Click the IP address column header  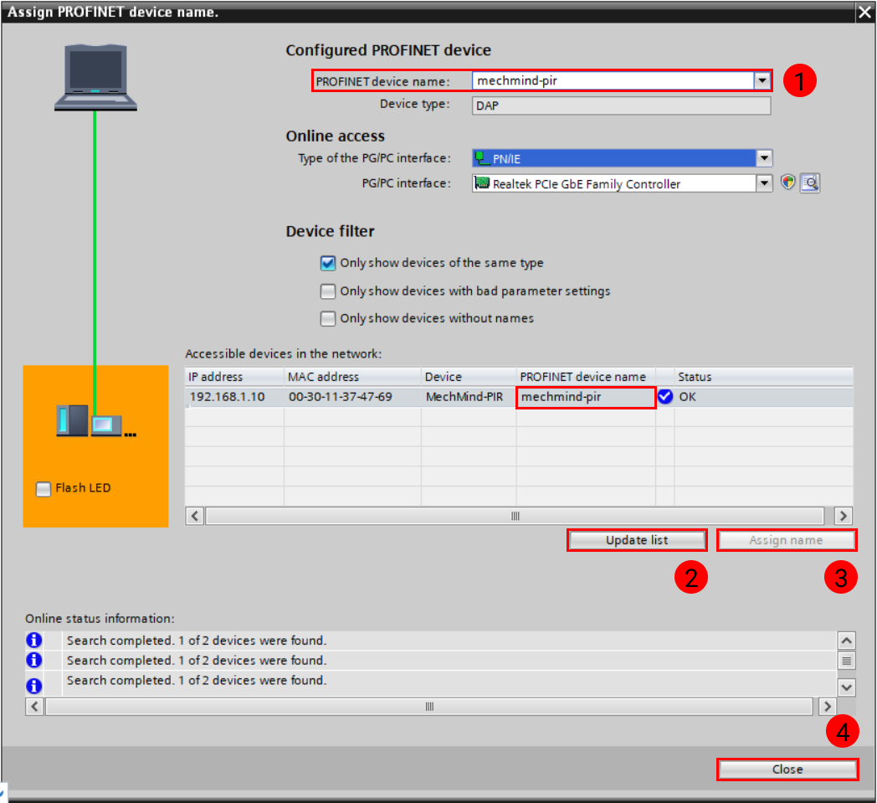click(235, 377)
